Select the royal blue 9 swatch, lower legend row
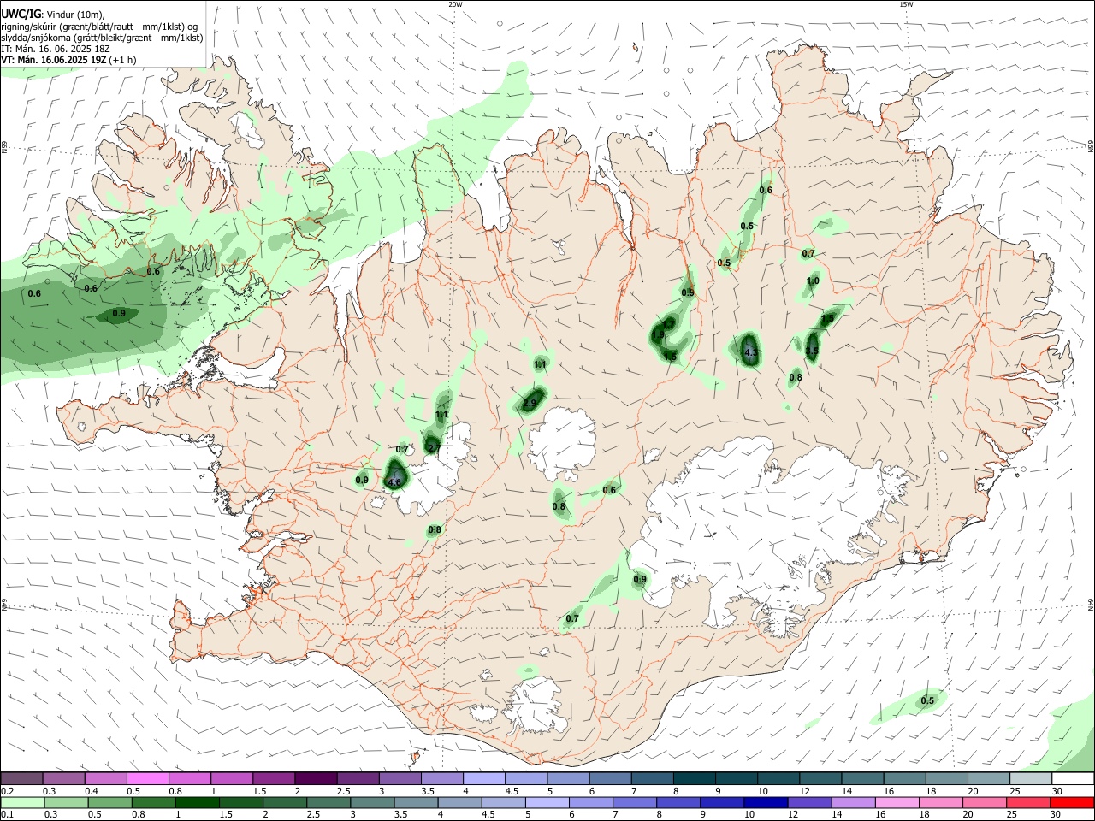 click(x=721, y=803)
